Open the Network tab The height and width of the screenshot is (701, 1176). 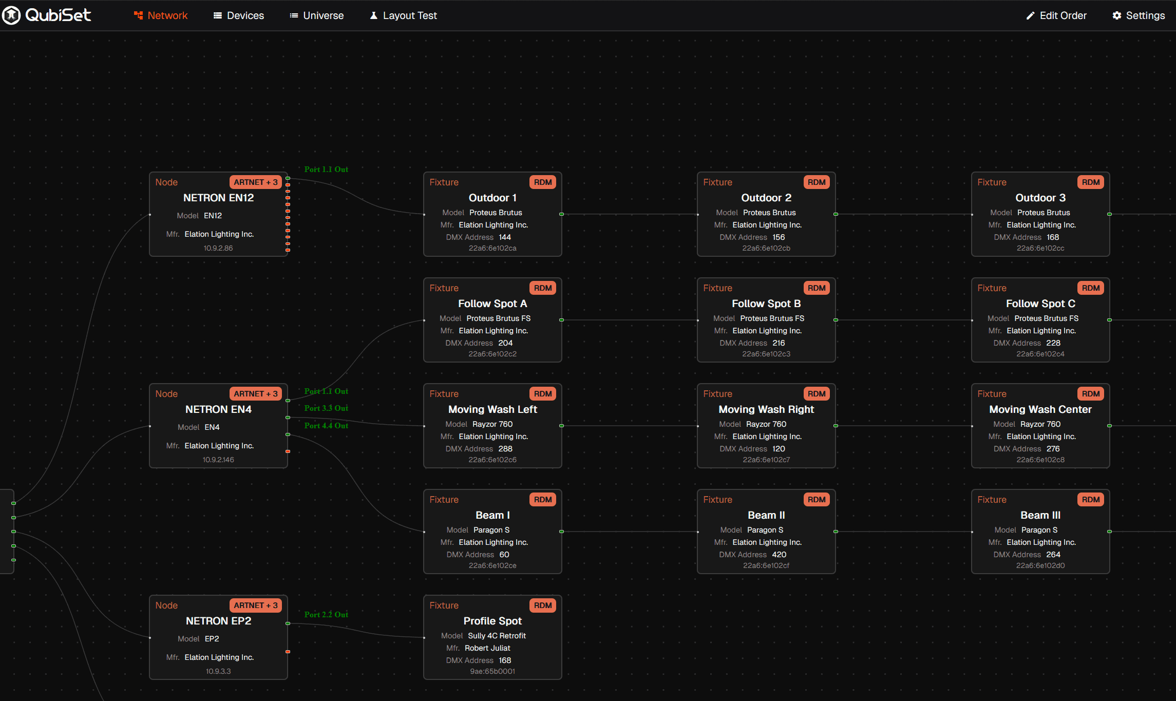pyautogui.click(x=161, y=15)
